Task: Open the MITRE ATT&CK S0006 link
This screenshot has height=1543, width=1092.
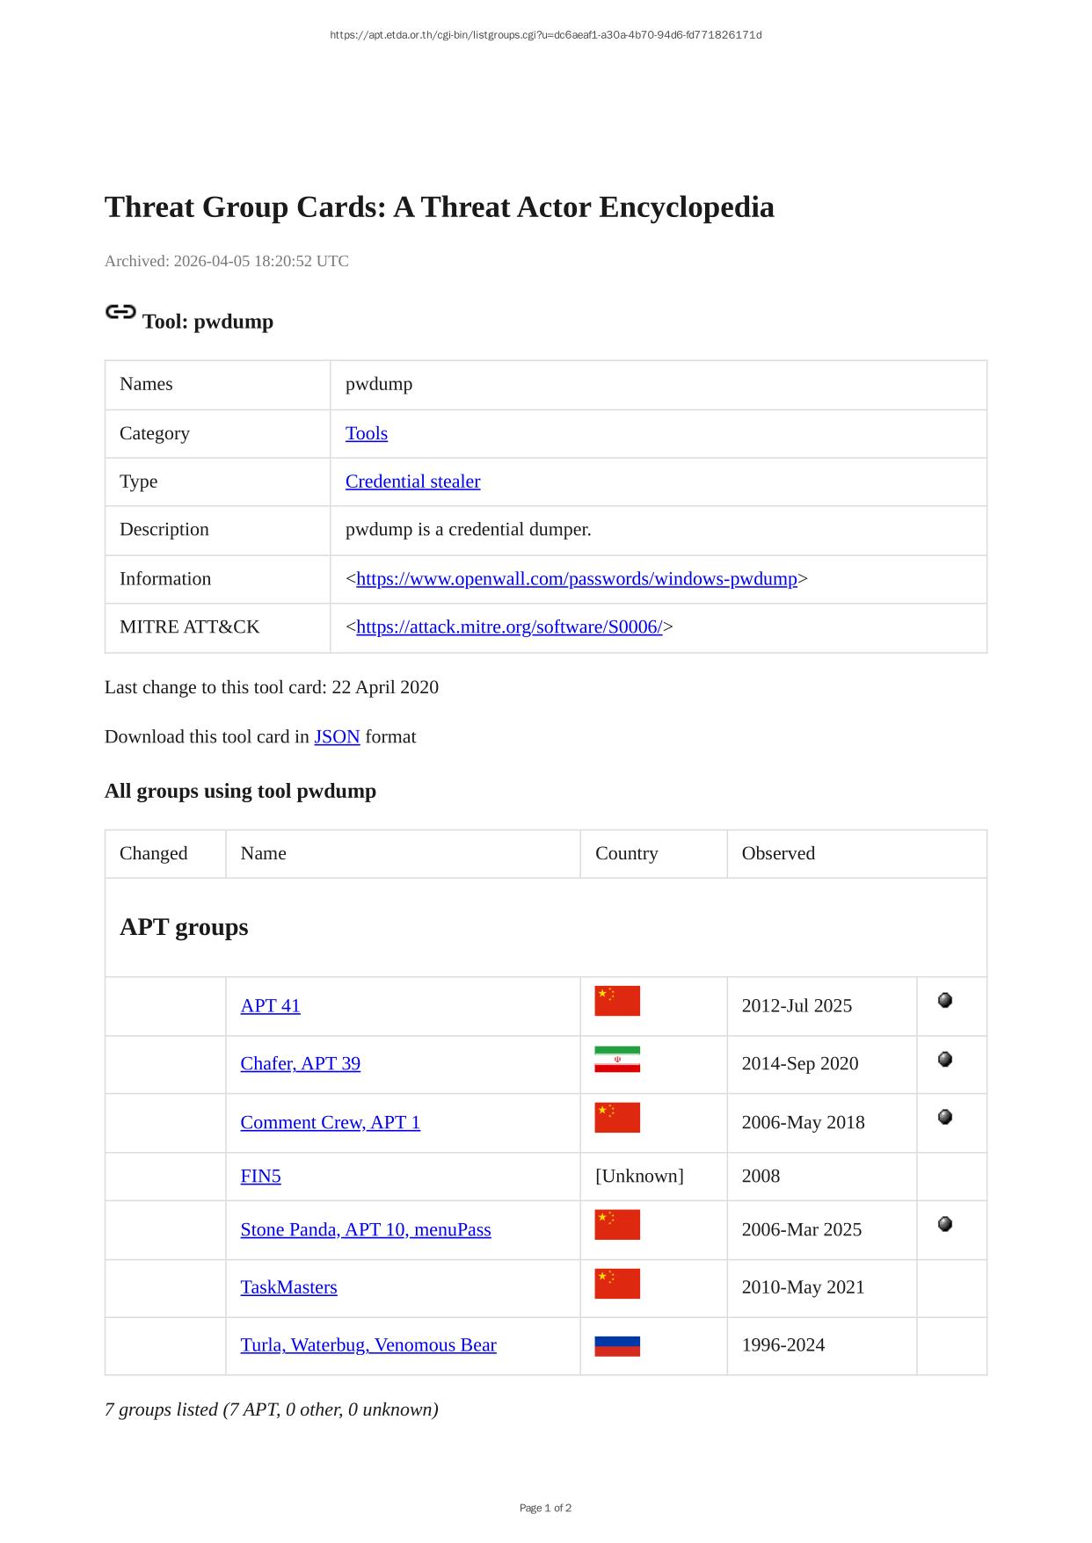Action: 508,627
